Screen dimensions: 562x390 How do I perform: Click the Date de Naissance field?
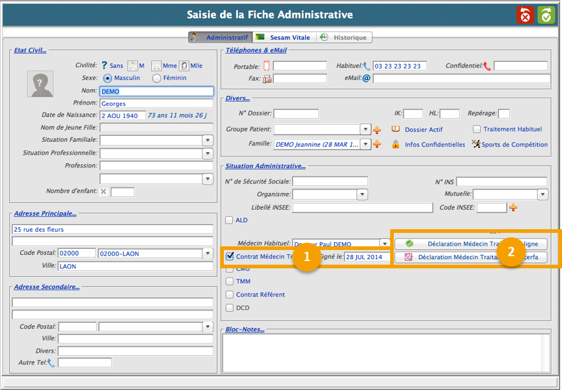click(123, 116)
